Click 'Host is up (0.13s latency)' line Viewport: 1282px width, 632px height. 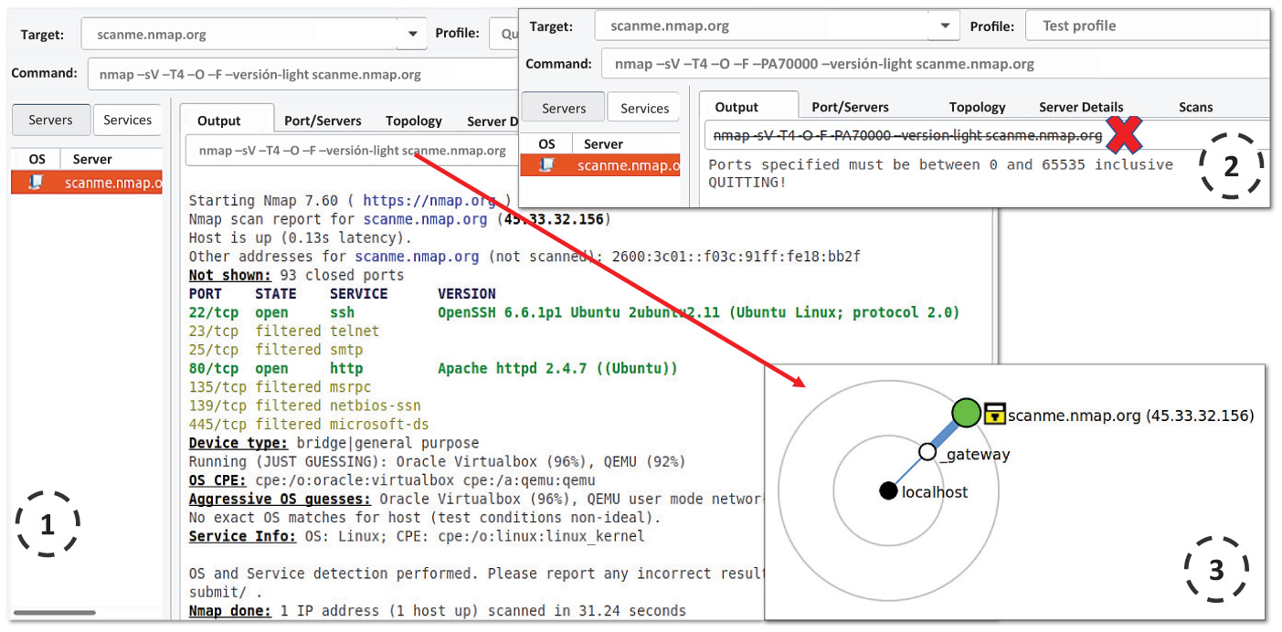pyautogui.click(x=301, y=237)
